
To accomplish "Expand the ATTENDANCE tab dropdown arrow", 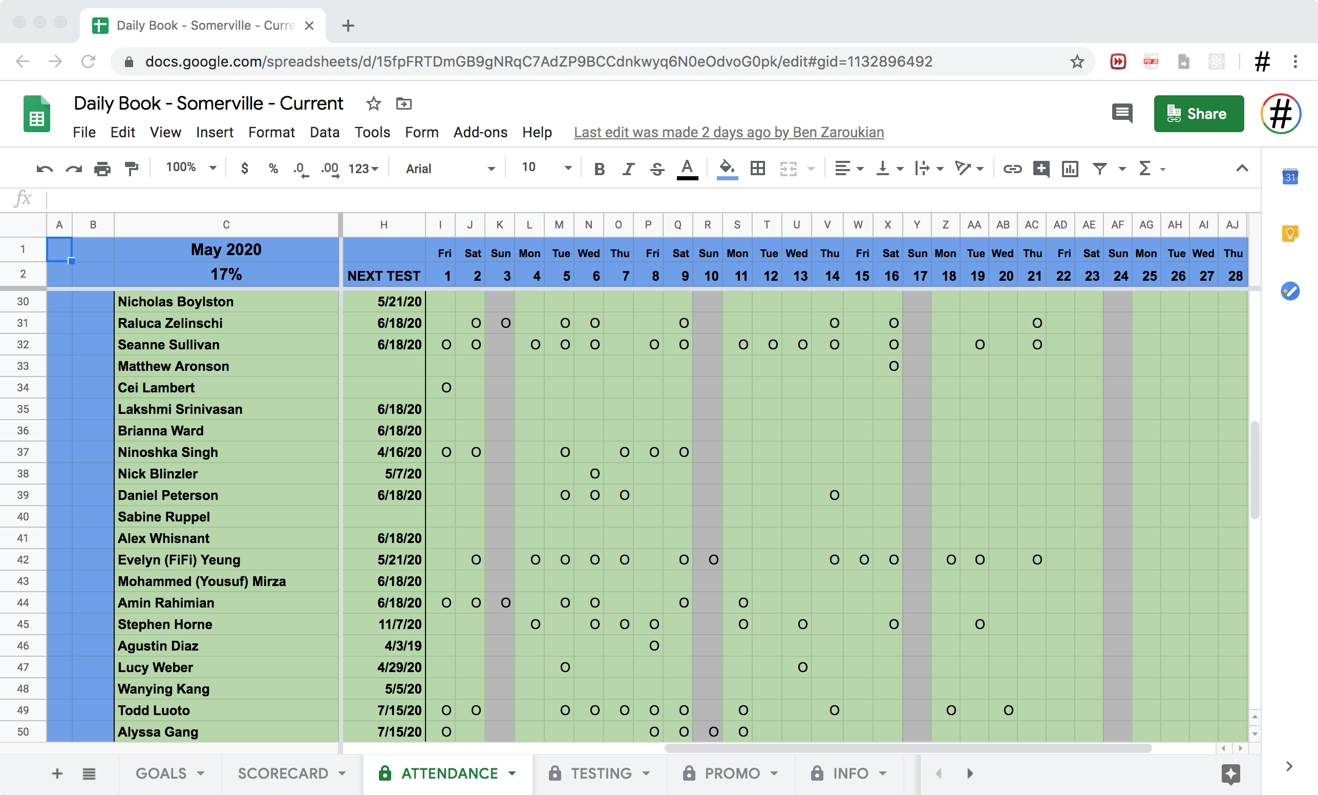I will click(x=513, y=773).
